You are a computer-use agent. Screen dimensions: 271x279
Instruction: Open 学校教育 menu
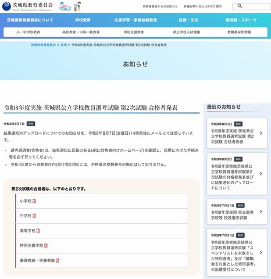pyautogui.click(x=83, y=20)
